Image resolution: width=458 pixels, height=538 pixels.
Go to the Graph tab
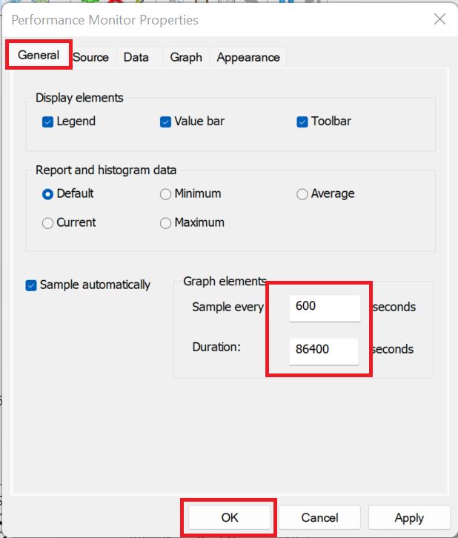(x=186, y=57)
